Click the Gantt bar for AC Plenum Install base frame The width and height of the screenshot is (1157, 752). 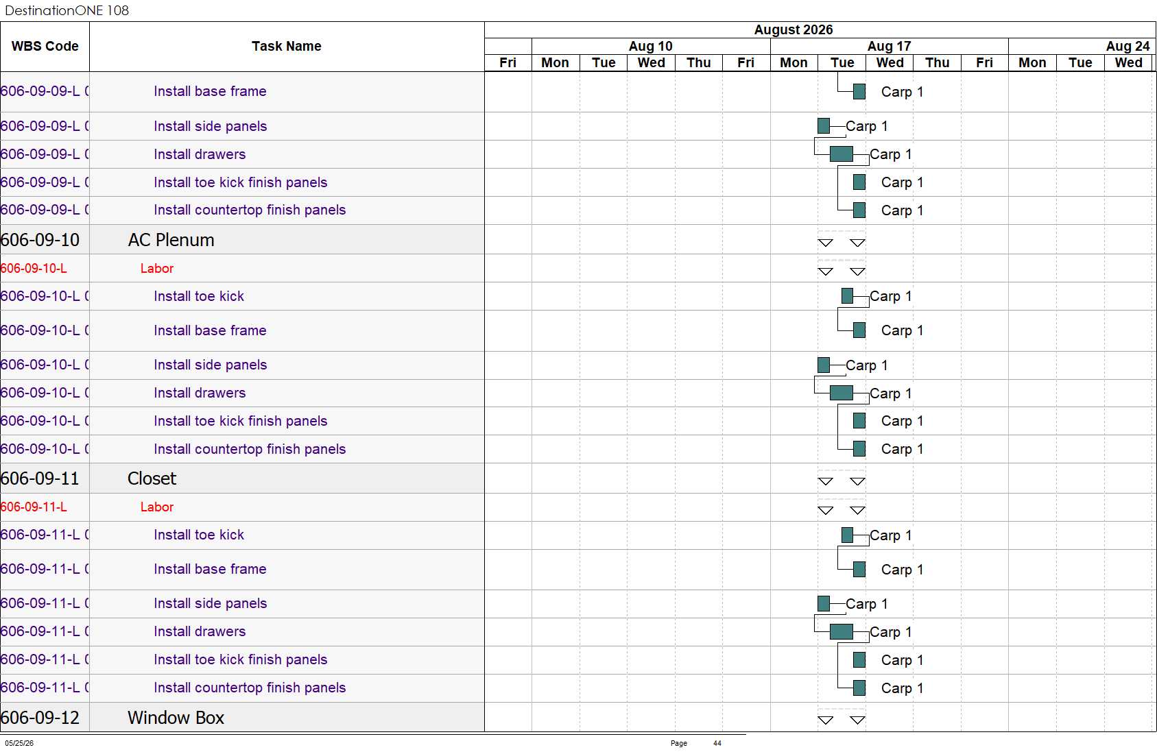(x=859, y=330)
